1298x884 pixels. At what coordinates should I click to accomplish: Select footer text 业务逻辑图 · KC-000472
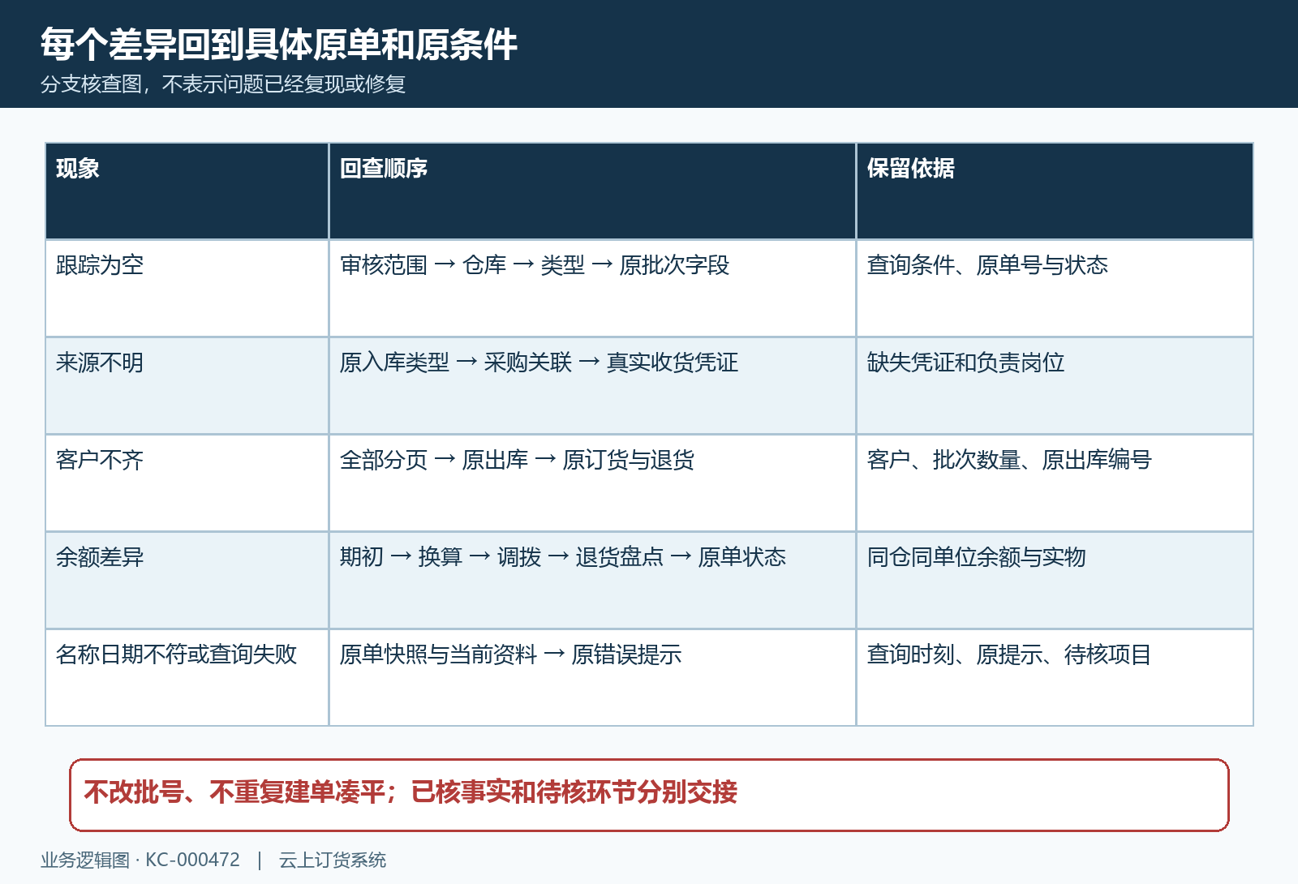pyautogui.click(x=140, y=860)
